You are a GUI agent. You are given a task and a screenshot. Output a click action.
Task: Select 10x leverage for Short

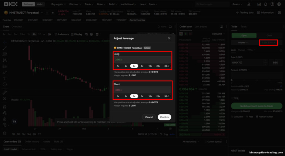pos(150,96)
